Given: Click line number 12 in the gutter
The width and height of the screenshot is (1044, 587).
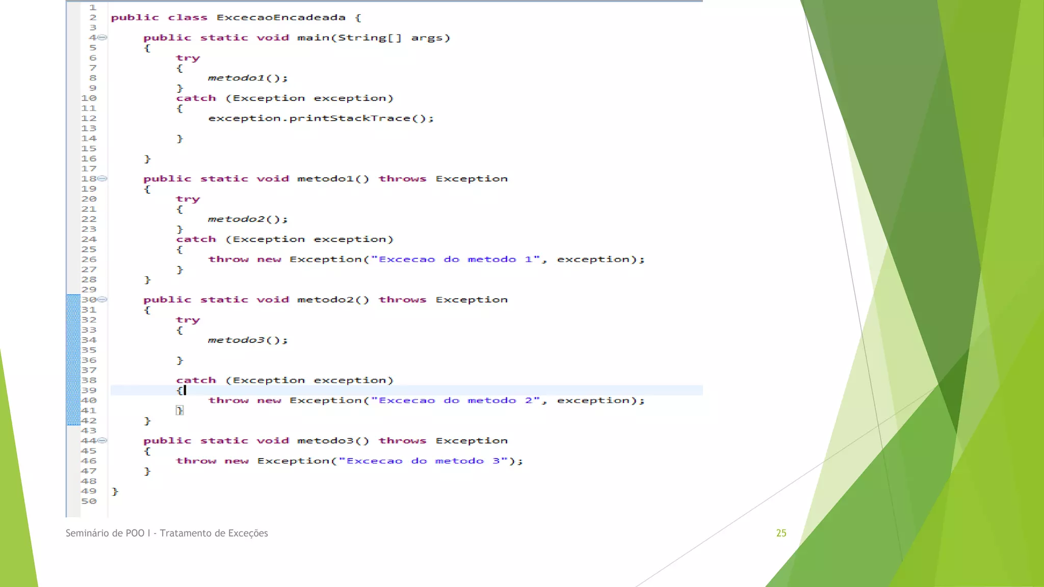Looking at the screenshot, I should coord(89,118).
